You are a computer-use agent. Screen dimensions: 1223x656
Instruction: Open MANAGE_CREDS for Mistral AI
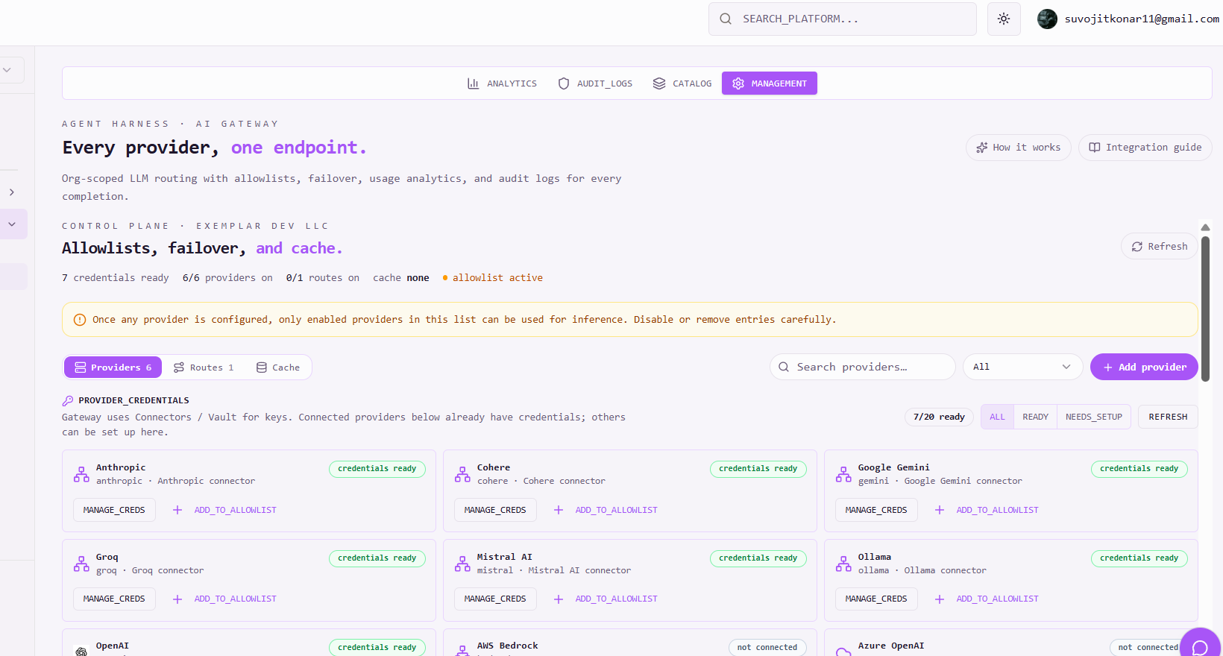(495, 599)
